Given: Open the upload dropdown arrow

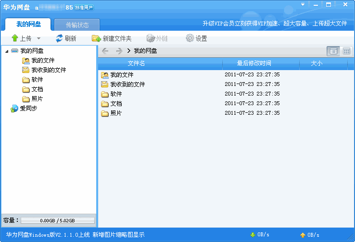Looking at the screenshot, I should [x=38, y=38].
